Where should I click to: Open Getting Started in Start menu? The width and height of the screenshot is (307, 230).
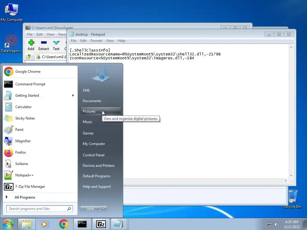pyautogui.click(x=40, y=96)
